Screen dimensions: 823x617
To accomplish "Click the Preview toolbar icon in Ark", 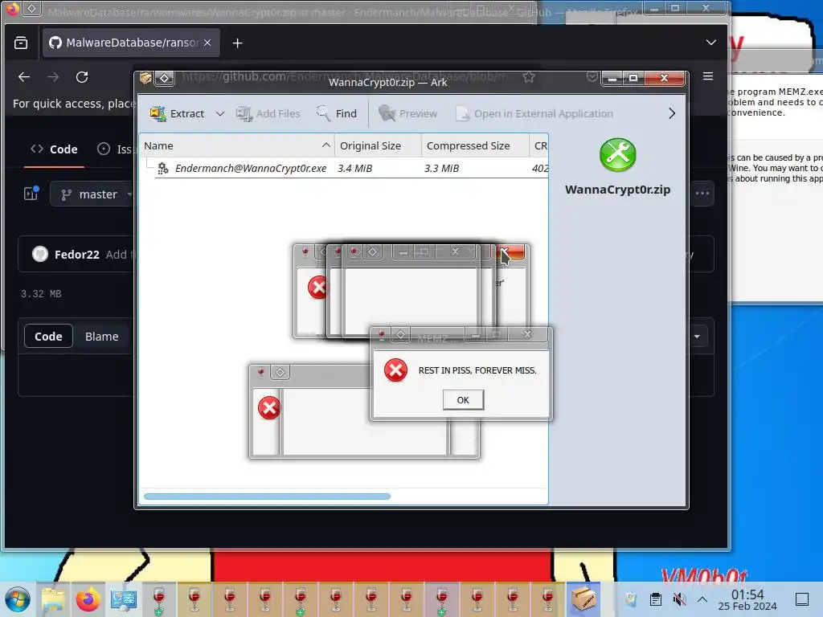I will [x=407, y=113].
